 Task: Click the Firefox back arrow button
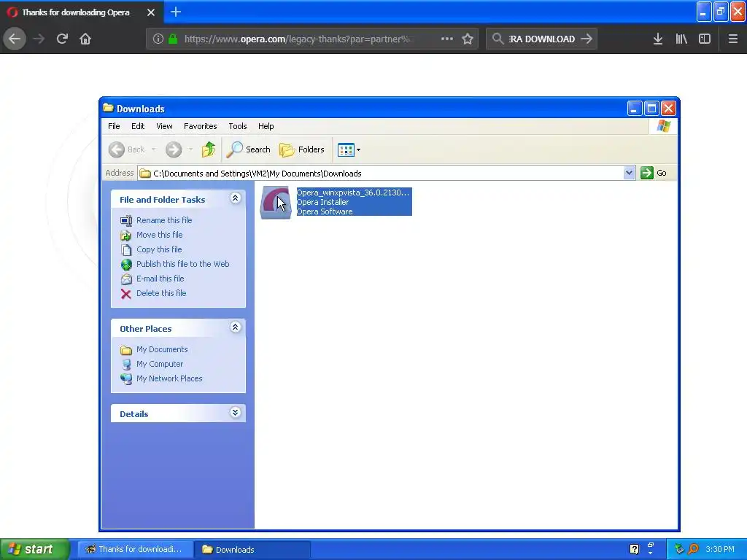15,39
